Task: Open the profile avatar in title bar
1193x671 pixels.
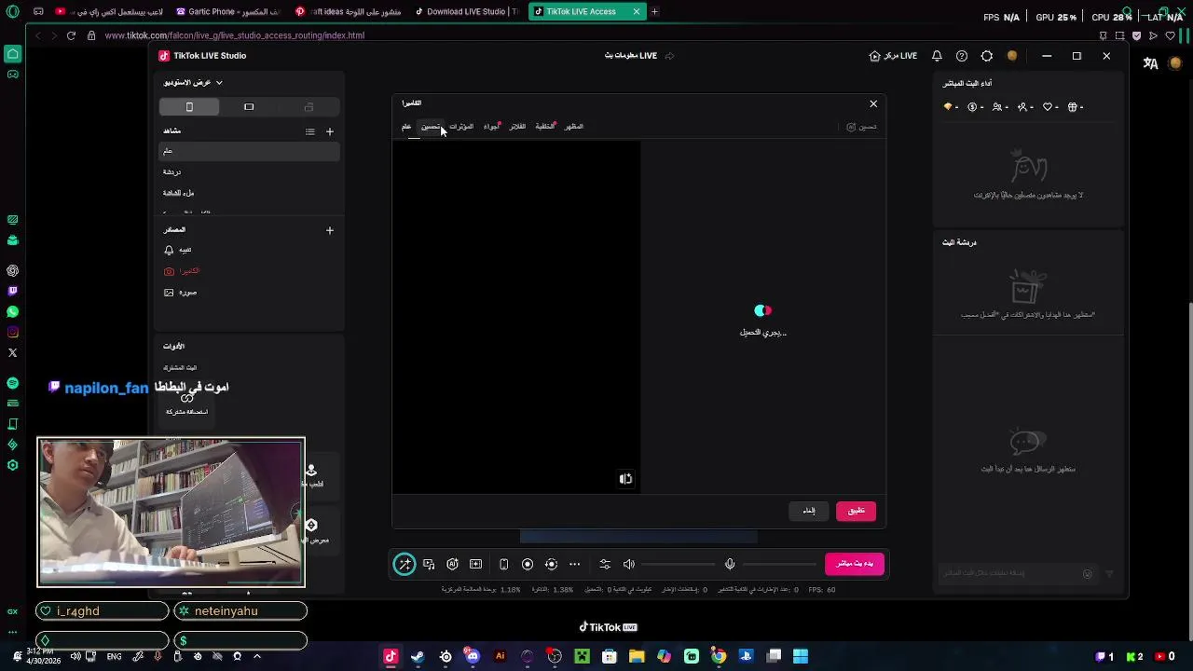Action: tap(1012, 56)
